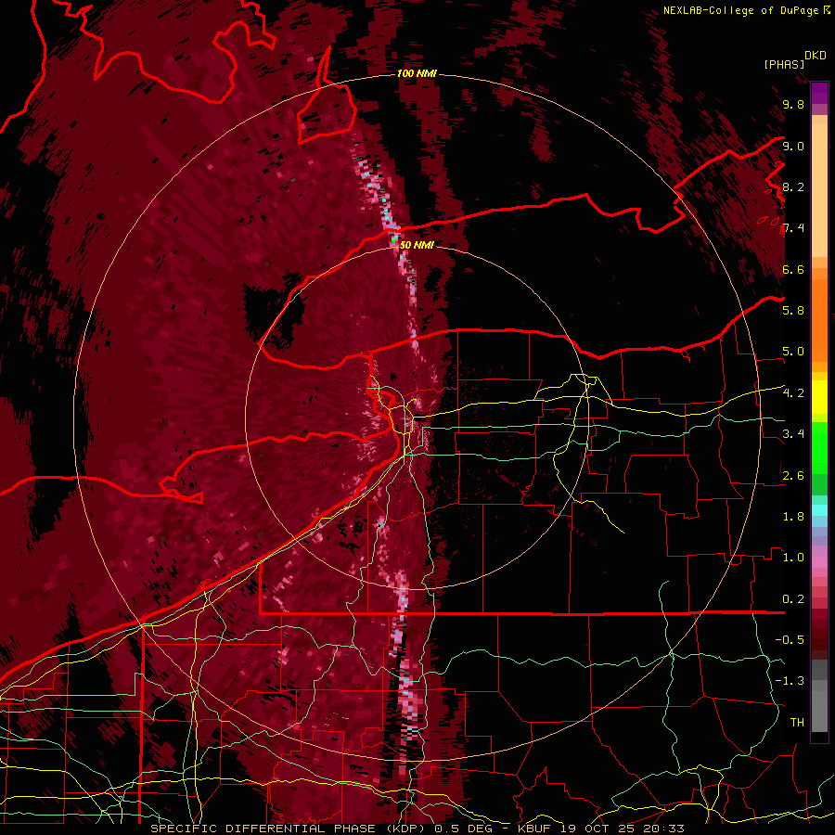Viewport: 835px width, 835px height.
Task: Click the 100 NMI range ring label
Action: [417, 73]
